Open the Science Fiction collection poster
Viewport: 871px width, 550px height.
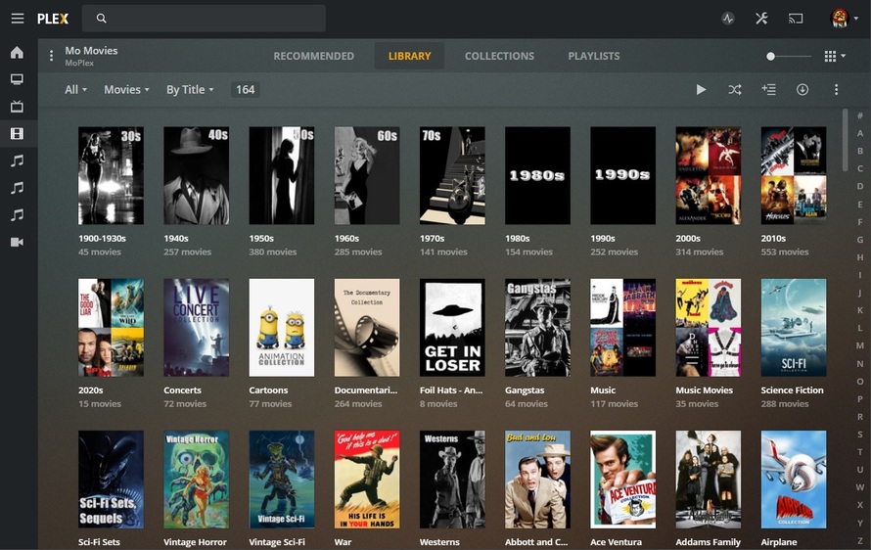pos(794,328)
